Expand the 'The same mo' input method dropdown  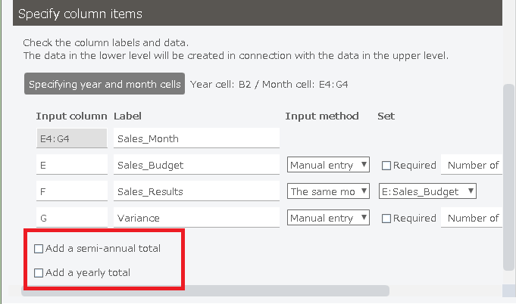point(328,192)
